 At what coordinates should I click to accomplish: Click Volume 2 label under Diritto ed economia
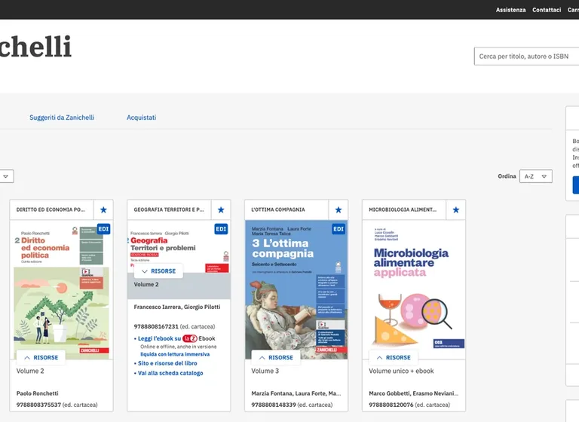click(x=30, y=371)
